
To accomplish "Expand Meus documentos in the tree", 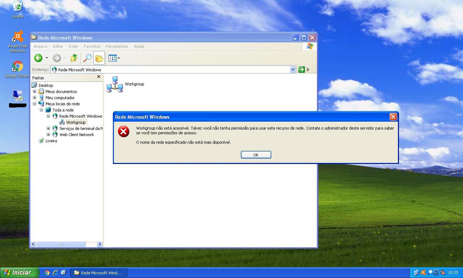I will [34, 92].
